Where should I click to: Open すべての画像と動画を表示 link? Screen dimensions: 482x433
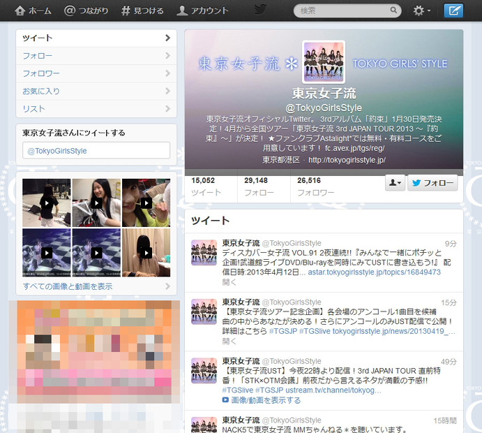(x=68, y=286)
